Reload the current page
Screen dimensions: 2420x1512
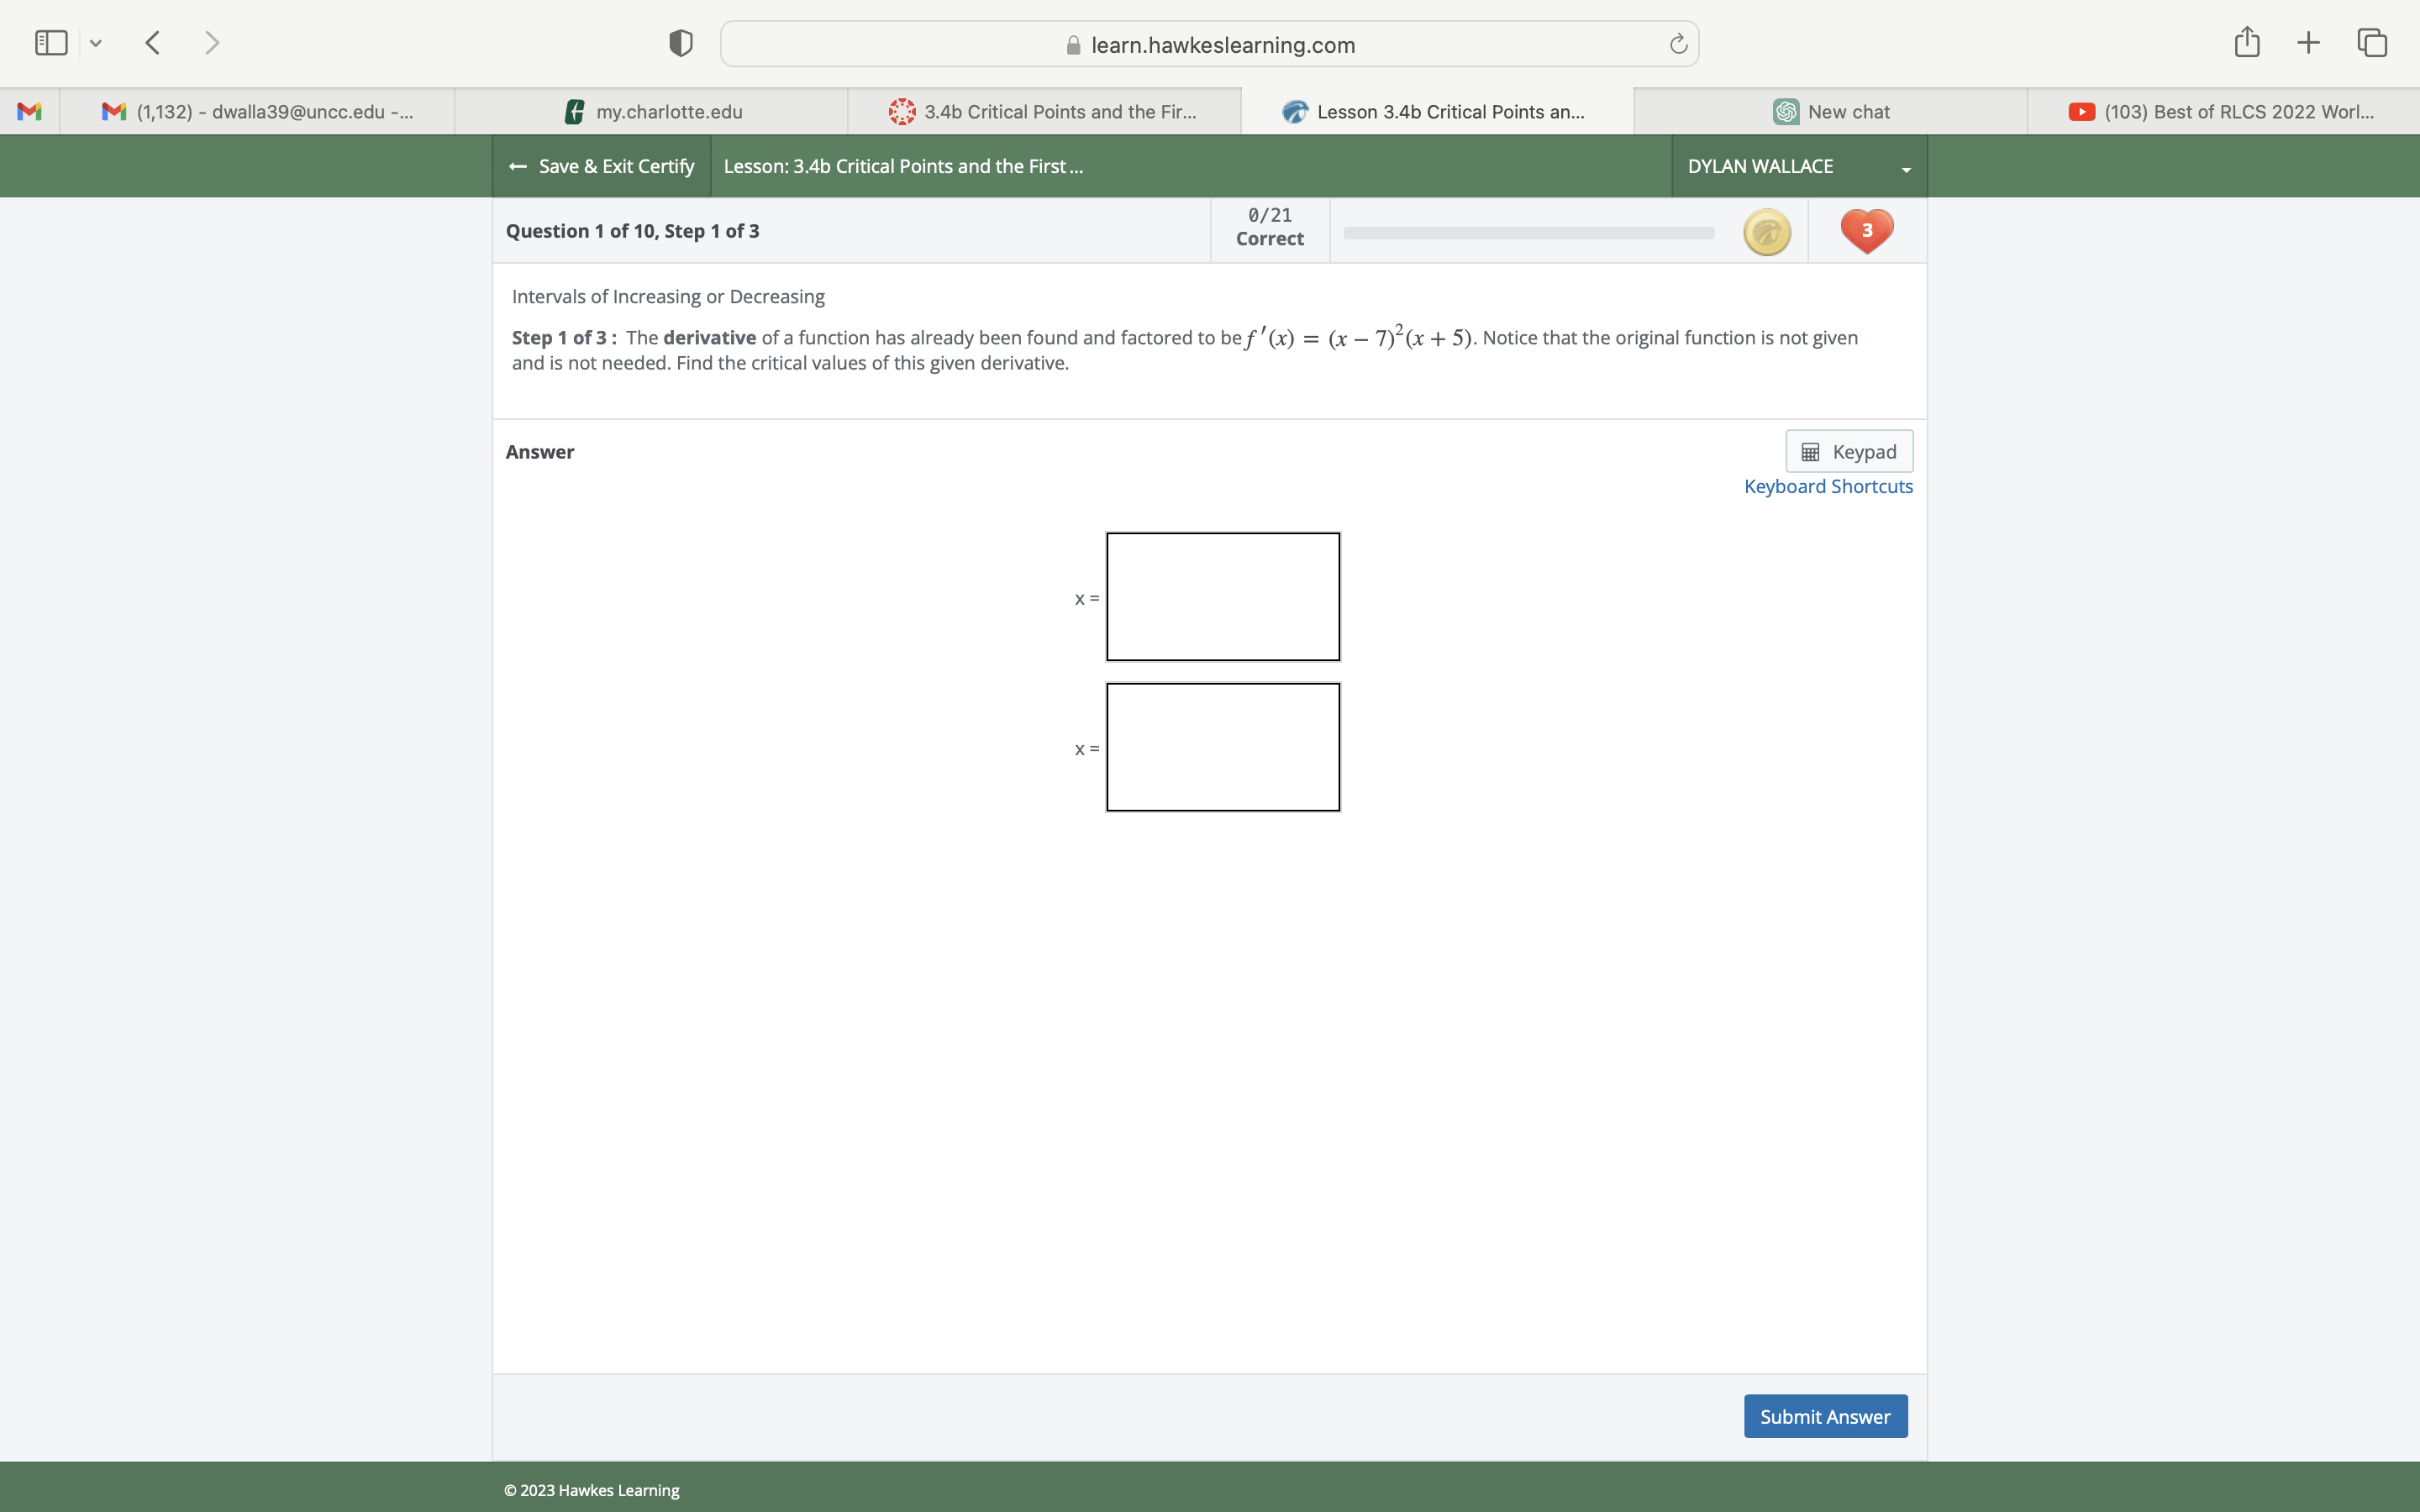click(1676, 43)
